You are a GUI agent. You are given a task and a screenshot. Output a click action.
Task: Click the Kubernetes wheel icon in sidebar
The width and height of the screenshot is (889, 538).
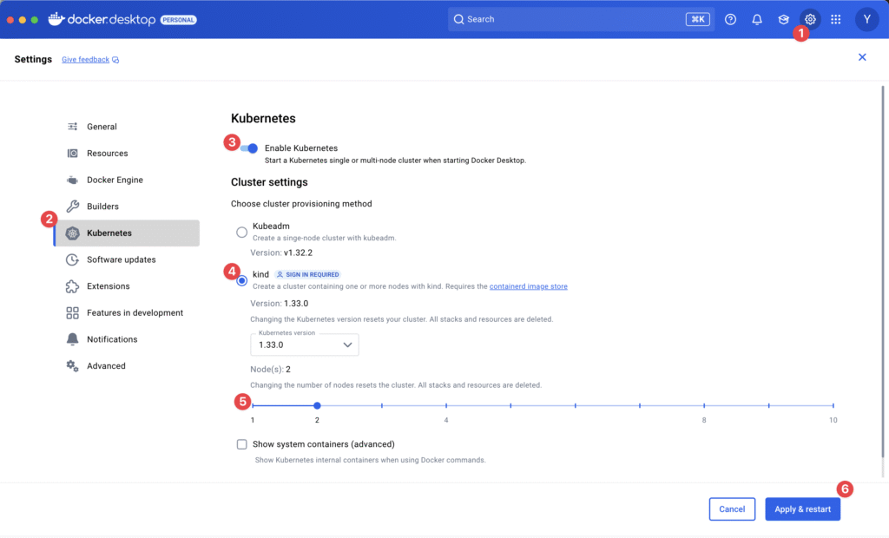[x=73, y=233]
